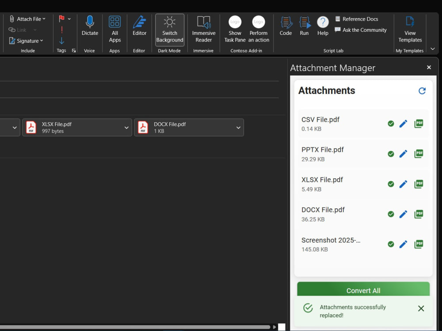Open dropdown for XLSX File.pdf attachment
This screenshot has height=331, width=442.
point(126,128)
